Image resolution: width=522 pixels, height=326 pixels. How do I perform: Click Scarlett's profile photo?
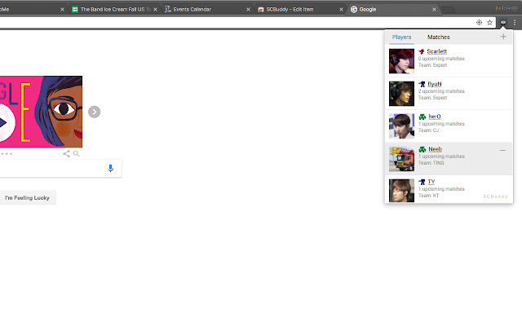click(401, 61)
